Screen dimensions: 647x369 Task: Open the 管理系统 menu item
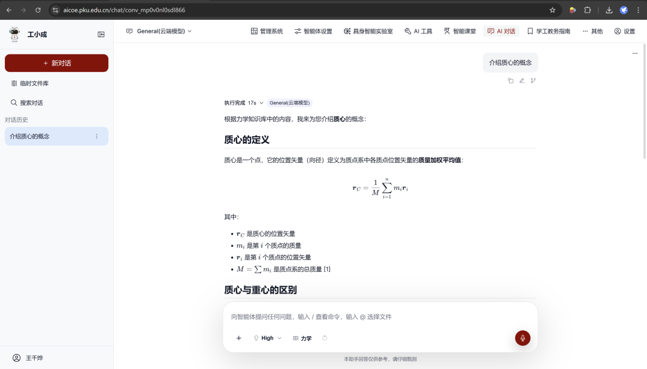267,31
